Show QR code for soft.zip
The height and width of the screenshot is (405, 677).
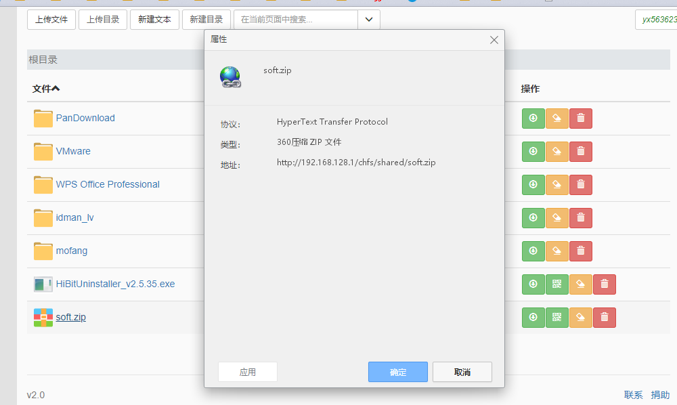[x=556, y=318]
